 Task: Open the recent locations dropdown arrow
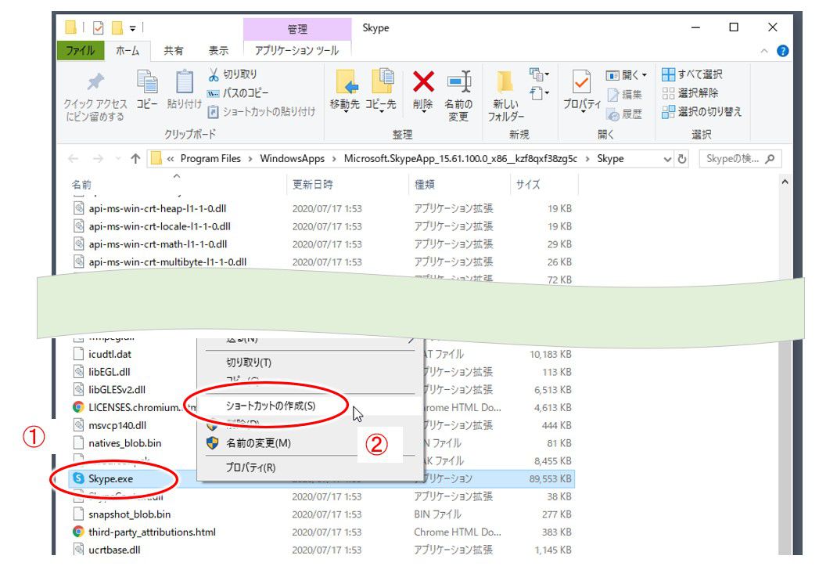click(x=118, y=158)
